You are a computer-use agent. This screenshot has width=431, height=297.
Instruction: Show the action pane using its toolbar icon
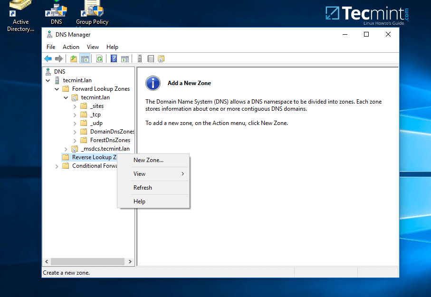point(125,58)
